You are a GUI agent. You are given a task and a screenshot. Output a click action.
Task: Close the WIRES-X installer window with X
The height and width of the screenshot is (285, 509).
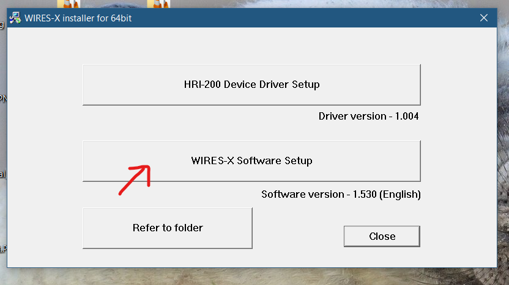pos(484,18)
